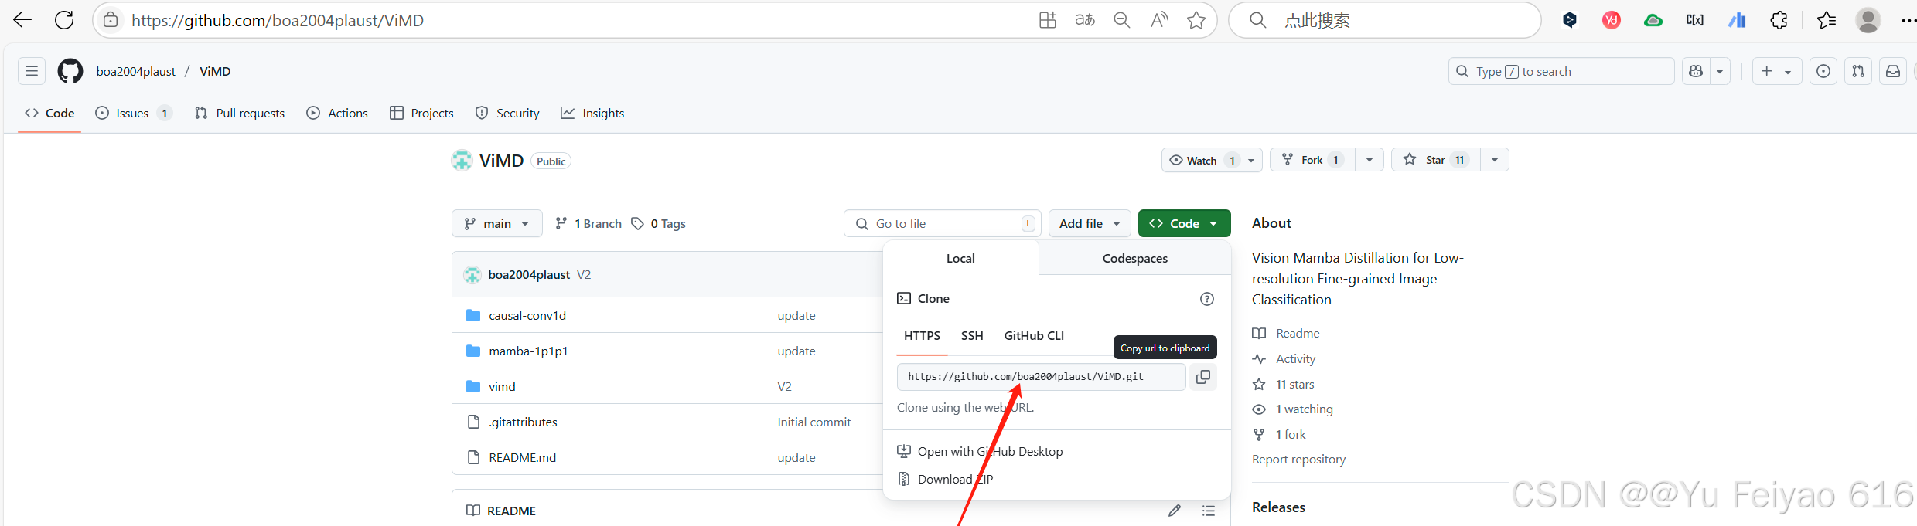Image resolution: width=1917 pixels, height=526 pixels.
Task: Switch to the Pull requests tab
Action: [x=240, y=113]
